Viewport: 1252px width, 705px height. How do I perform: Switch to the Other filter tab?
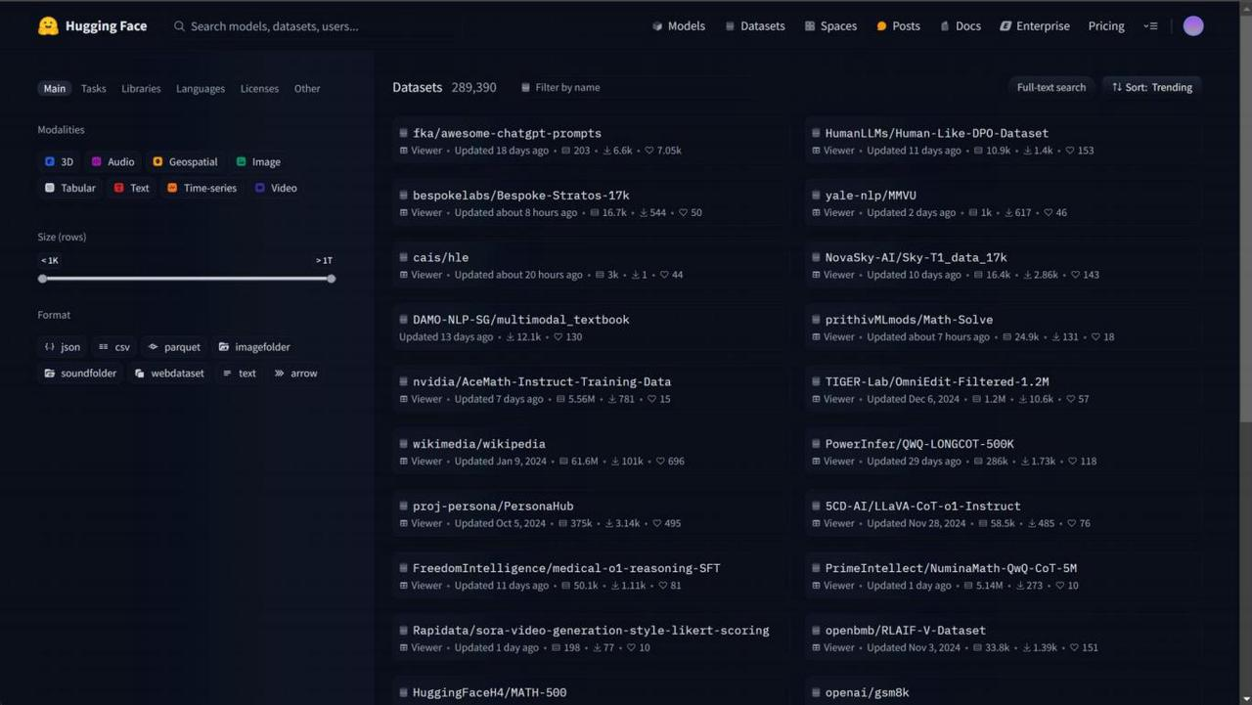307,88
